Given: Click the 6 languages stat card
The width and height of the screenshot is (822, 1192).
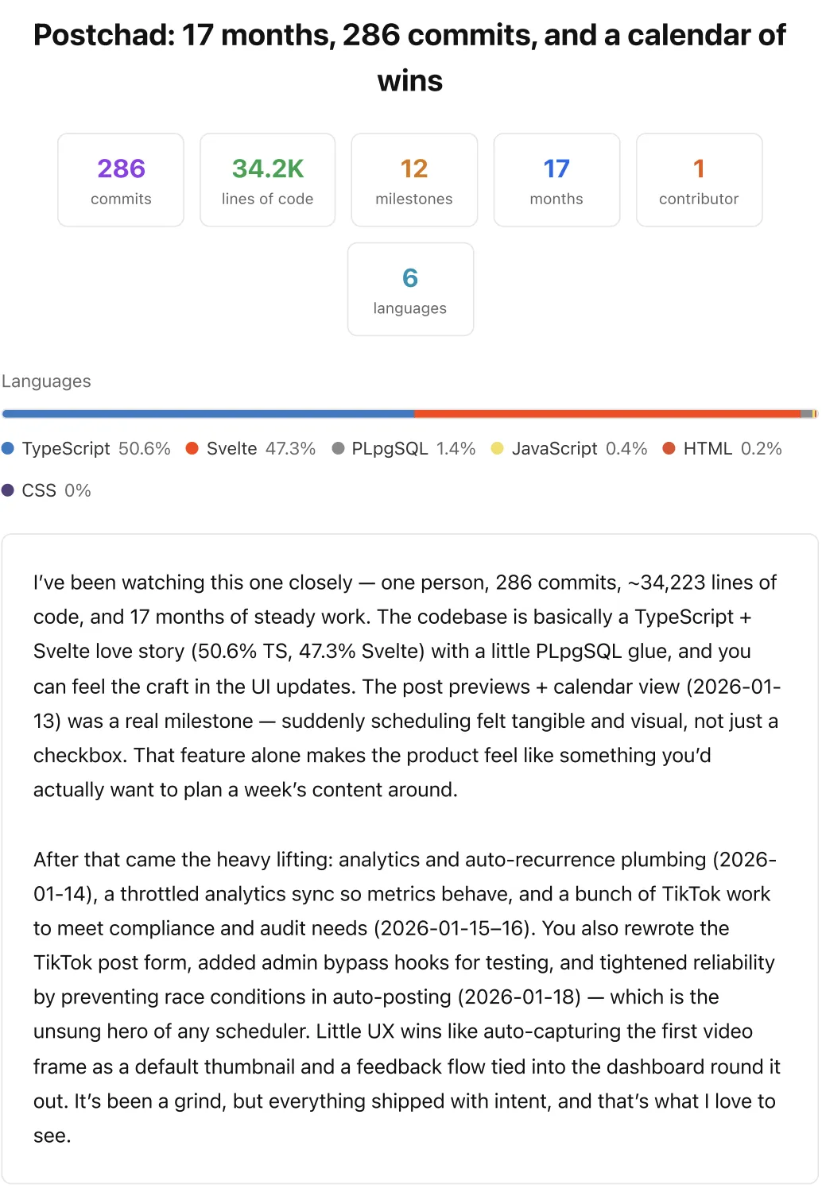Looking at the screenshot, I should pyautogui.click(x=410, y=289).
